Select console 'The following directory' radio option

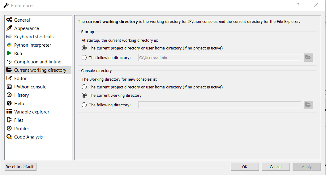pos(84,105)
